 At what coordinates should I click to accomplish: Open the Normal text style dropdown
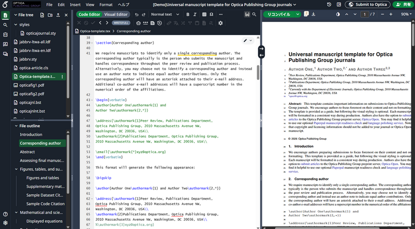pyautogui.click(x=164, y=14)
